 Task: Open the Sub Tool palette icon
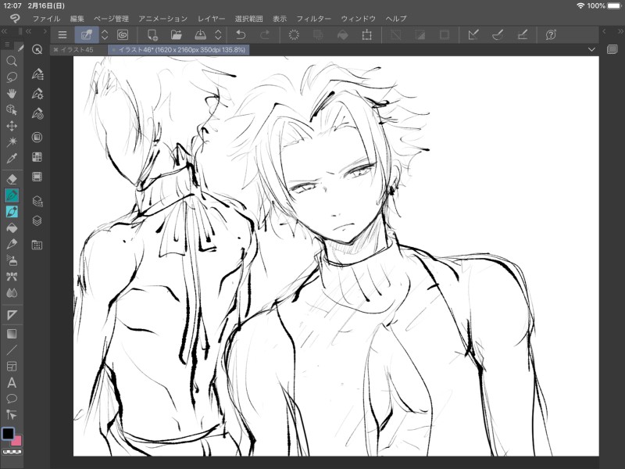(x=37, y=74)
